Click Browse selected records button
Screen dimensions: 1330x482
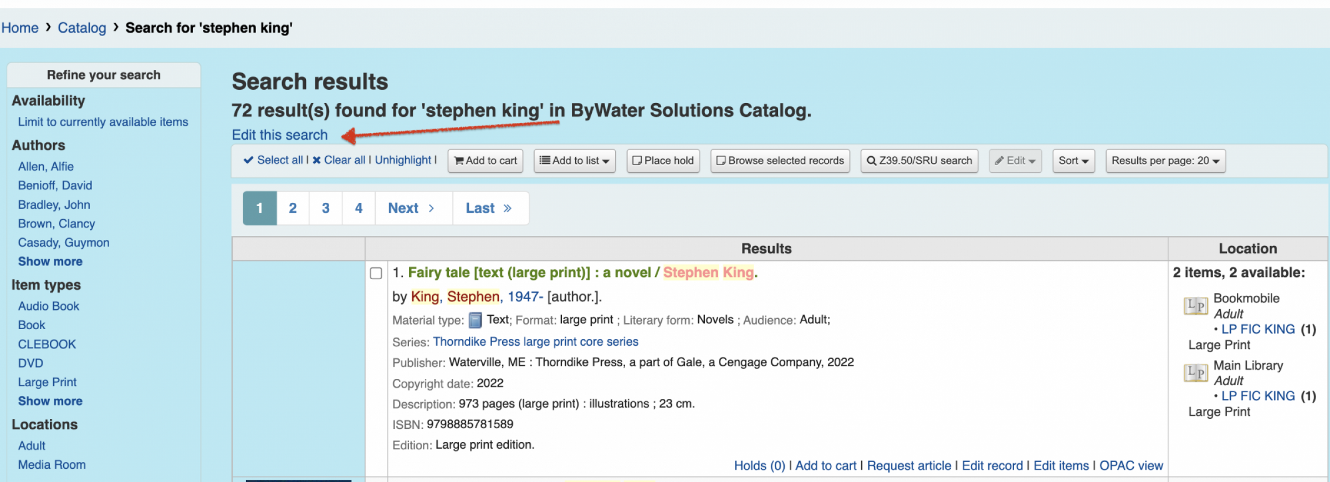pos(780,161)
